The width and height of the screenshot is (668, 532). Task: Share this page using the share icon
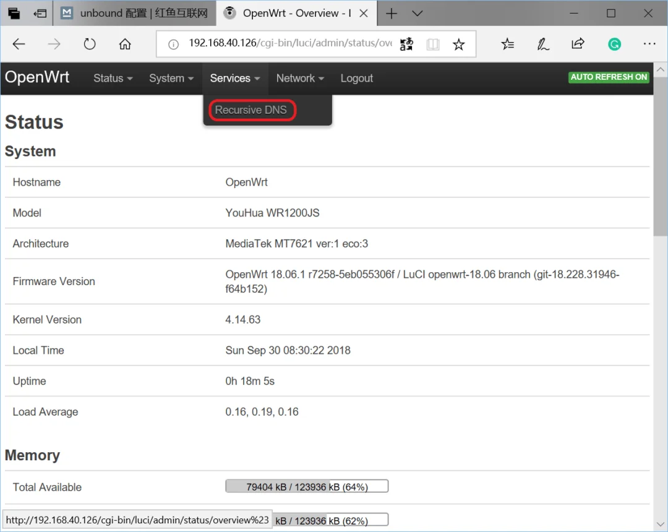(578, 44)
